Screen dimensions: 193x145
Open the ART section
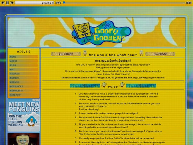coord(24,69)
